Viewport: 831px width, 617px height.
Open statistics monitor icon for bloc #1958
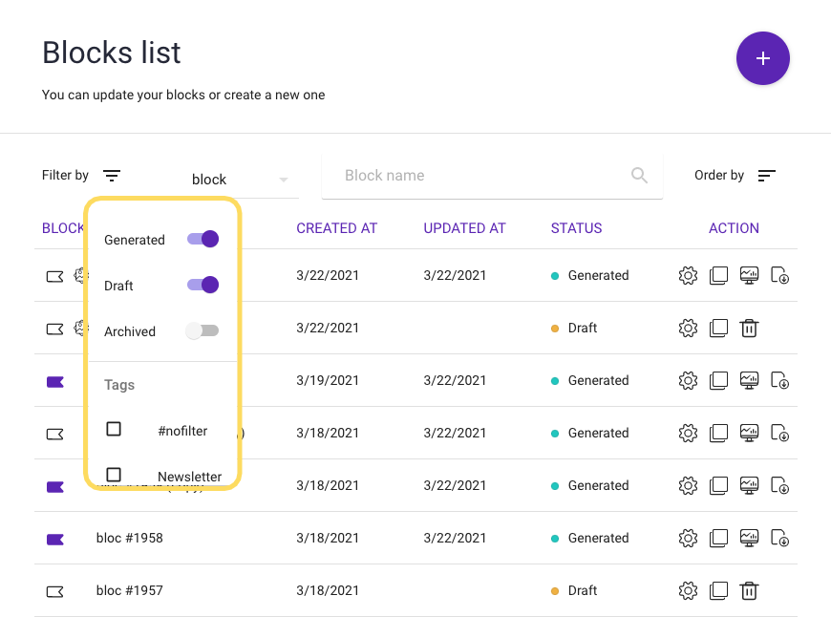(x=750, y=538)
